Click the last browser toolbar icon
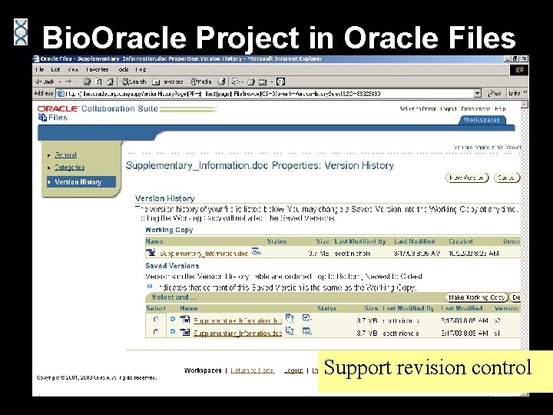This screenshot has width=553, height=415. tap(280, 82)
